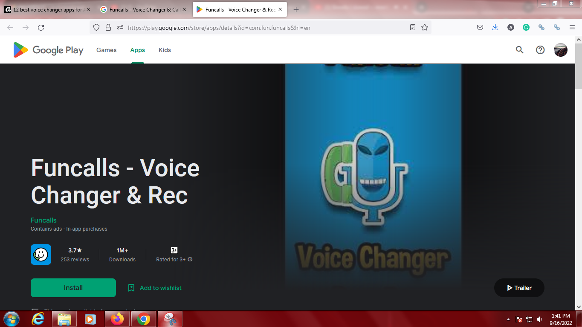
Task: Toggle reader view icon in the address bar
Action: [x=412, y=27]
